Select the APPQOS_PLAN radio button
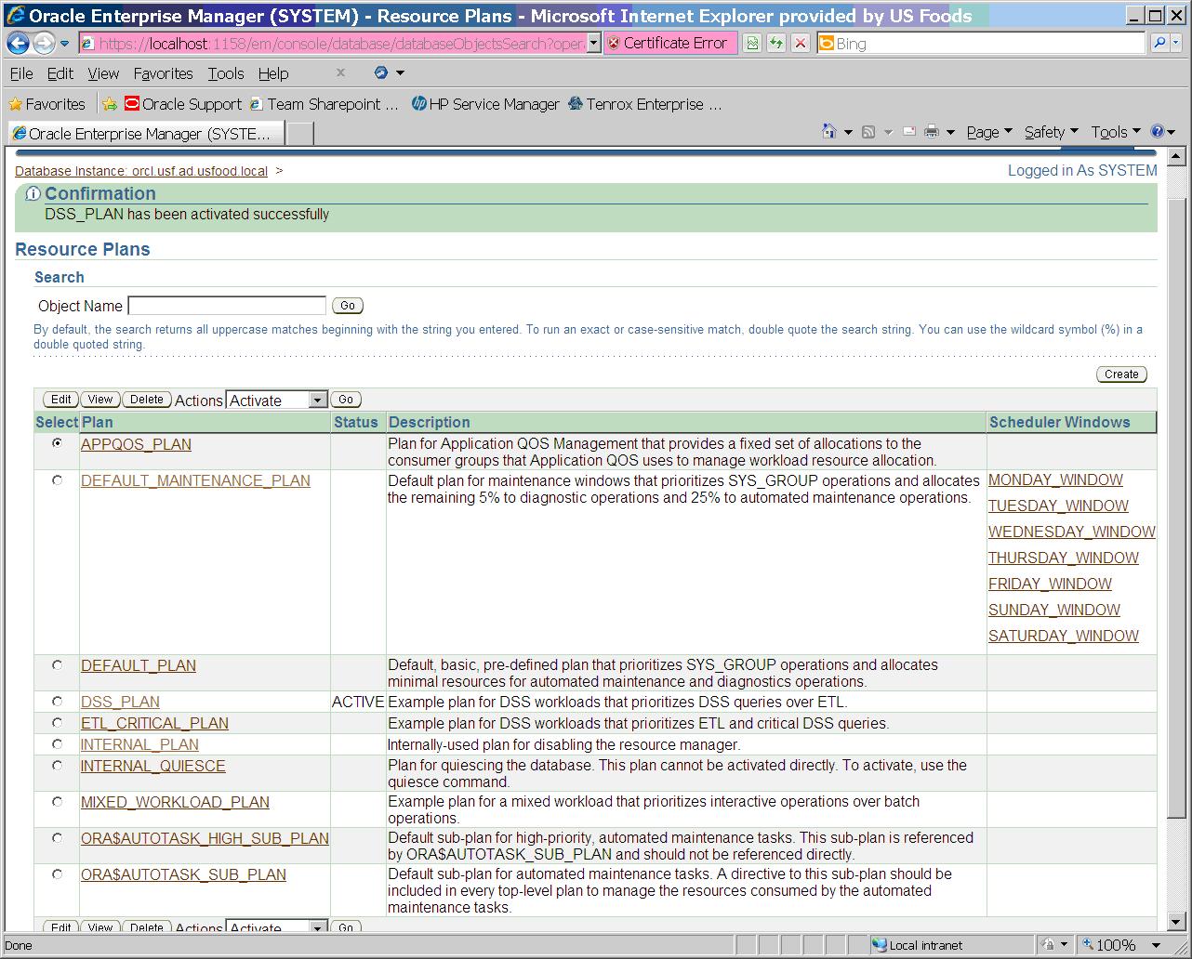This screenshot has height=959, width=1192. [58, 443]
